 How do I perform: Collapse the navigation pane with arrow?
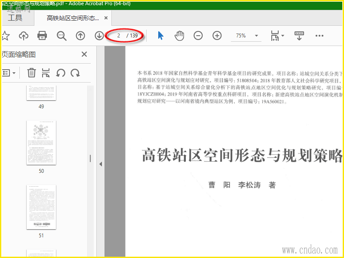point(101,164)
